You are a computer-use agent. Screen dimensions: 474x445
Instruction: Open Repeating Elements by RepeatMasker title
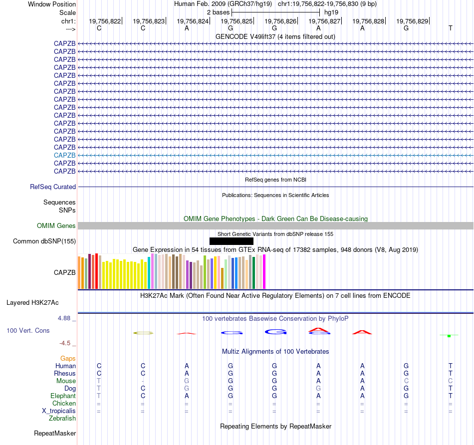point(275,426)
